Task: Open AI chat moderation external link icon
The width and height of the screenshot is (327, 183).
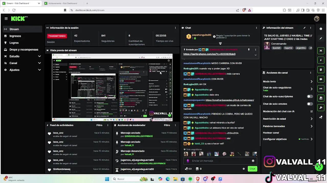Action: pos(311,111)
